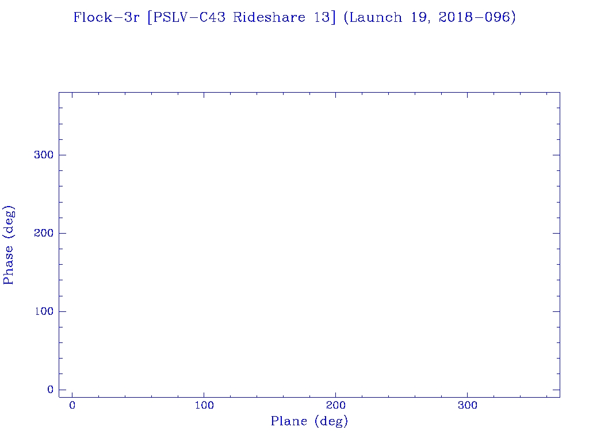Click the bottom-right corner of plot frame
Viewport: 589px width, 442px height.
pyautogui.click(x=560, y=397)
